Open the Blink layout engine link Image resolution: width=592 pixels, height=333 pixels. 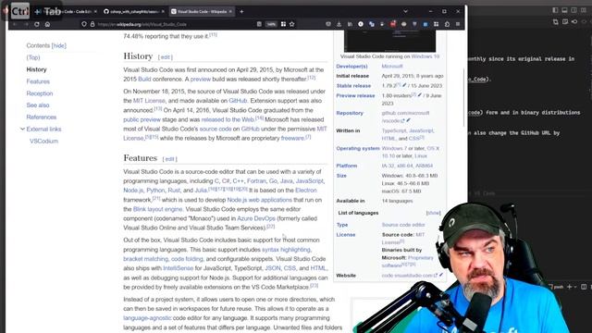point(157,209)
